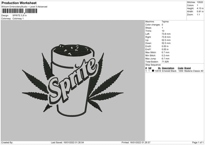Screen dimensions: 205x145
Task: Click the Stops value 1
Action: click(162, 28)
